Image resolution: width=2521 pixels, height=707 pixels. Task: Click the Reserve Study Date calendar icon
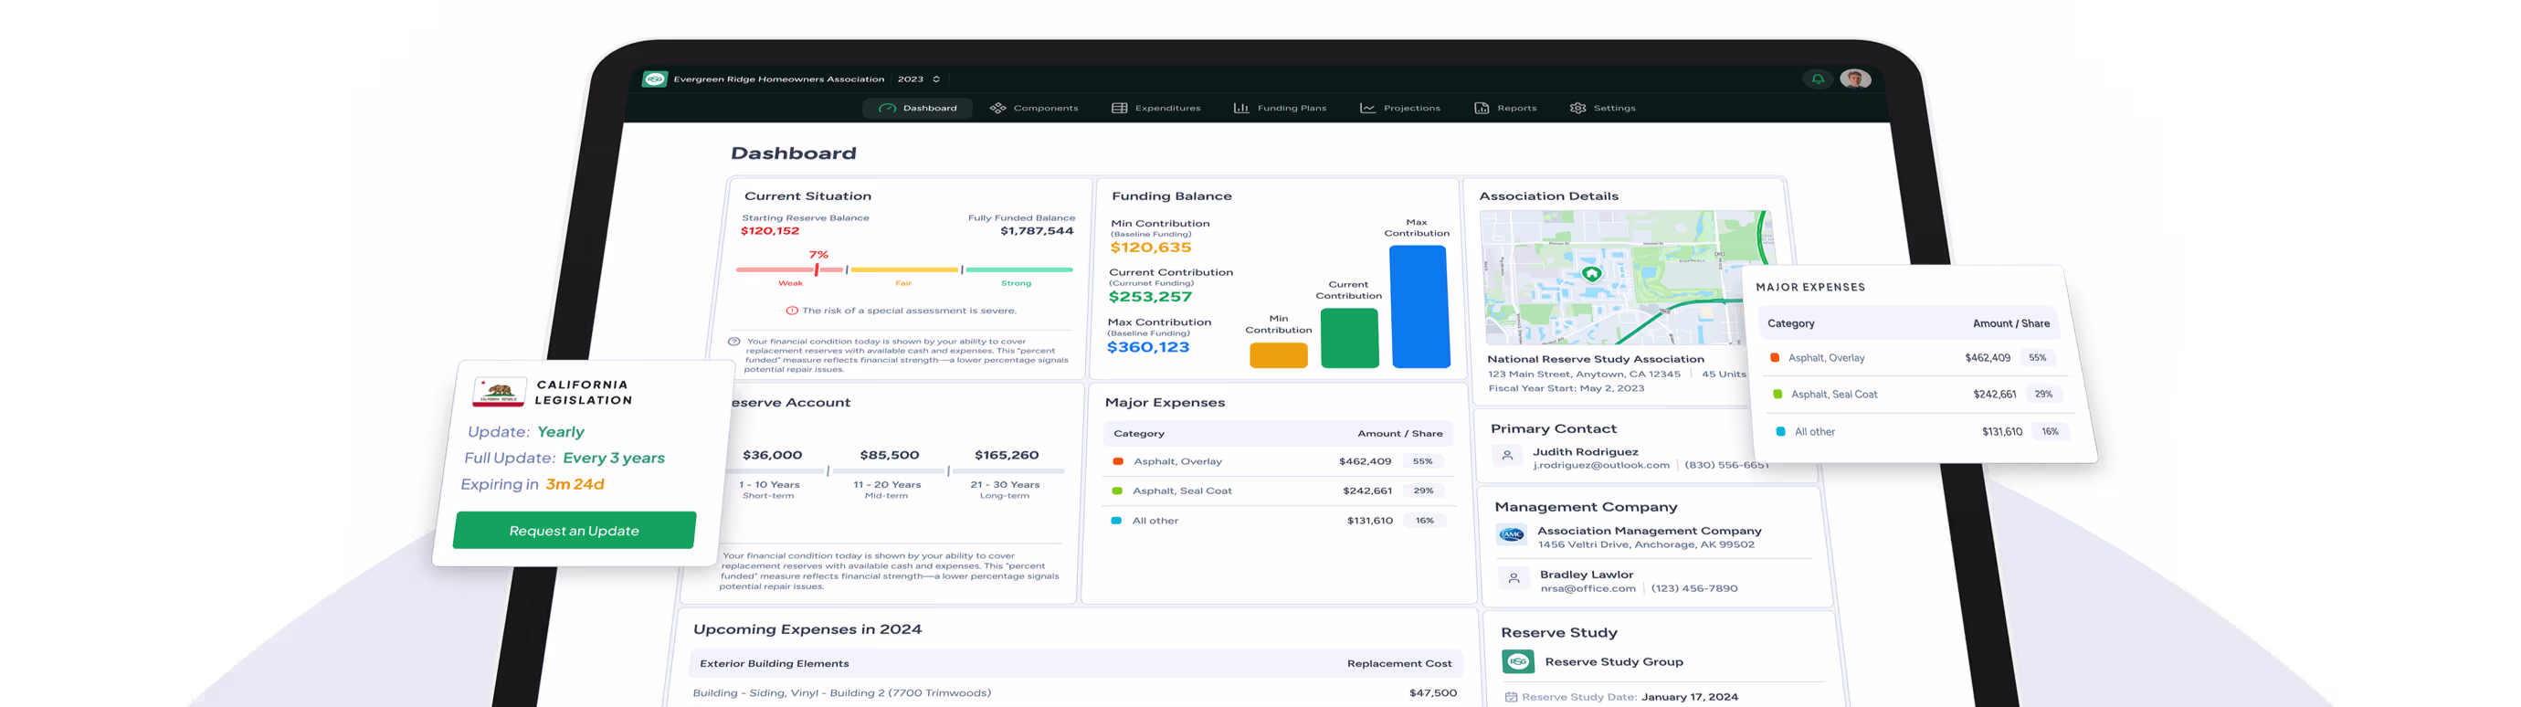pos(1511,697)
